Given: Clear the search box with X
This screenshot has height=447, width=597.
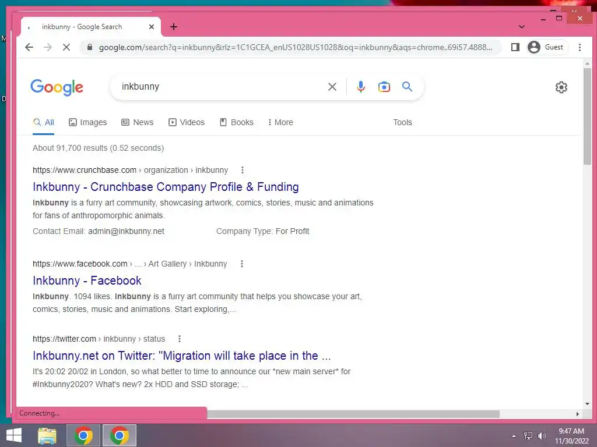Looking at the screenshot, I should point(332,87).
